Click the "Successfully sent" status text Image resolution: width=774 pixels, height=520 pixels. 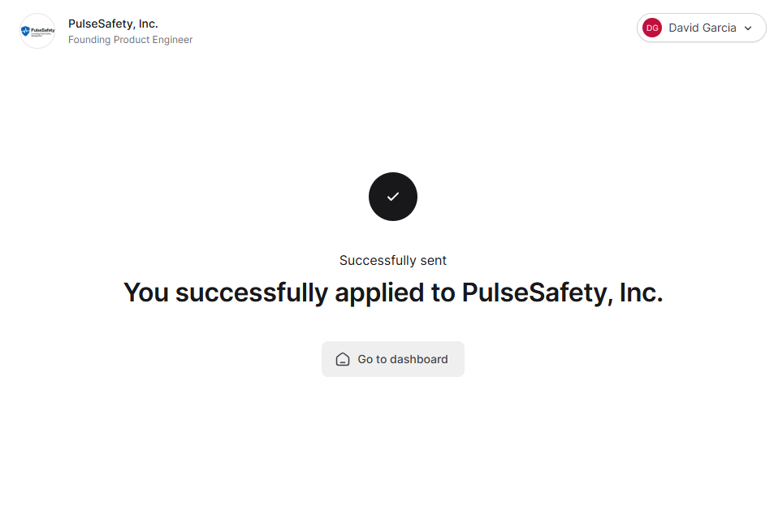click(x=393, y=261)
